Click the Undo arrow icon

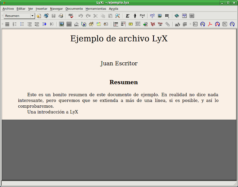(x=81, y=16)
